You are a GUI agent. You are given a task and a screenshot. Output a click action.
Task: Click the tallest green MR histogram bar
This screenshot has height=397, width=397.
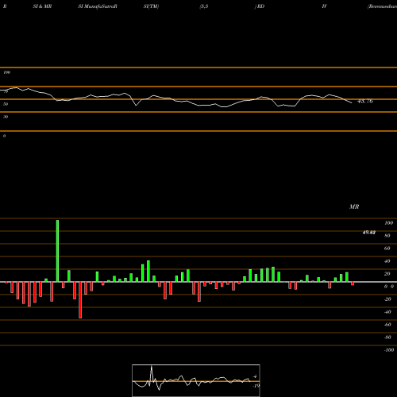pyautogui.click(x=57, y=251)
